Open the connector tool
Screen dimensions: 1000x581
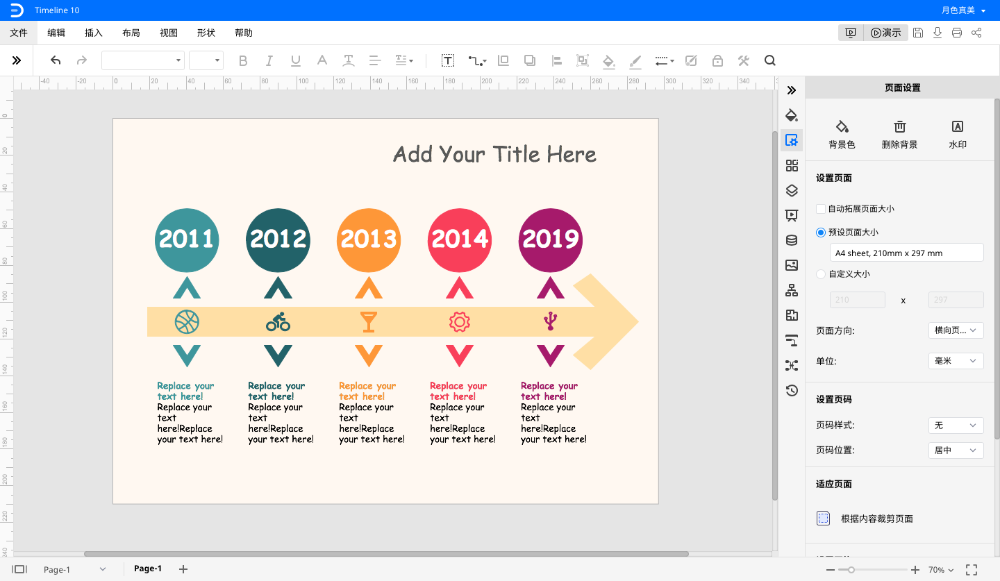point(476,61)
